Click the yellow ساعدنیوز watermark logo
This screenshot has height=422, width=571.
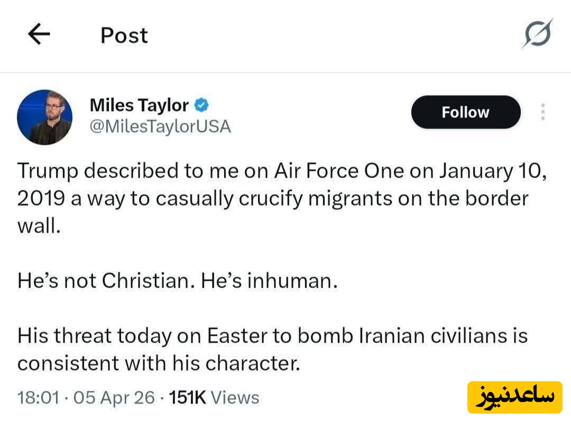point(514,397)
